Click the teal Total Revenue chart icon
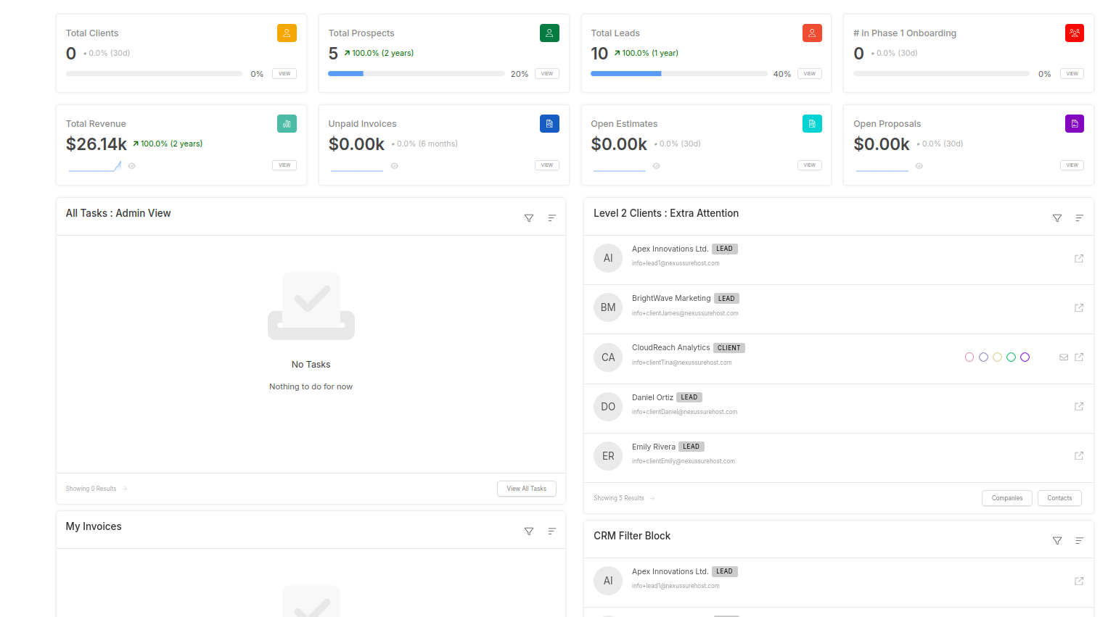 (287, 124)
